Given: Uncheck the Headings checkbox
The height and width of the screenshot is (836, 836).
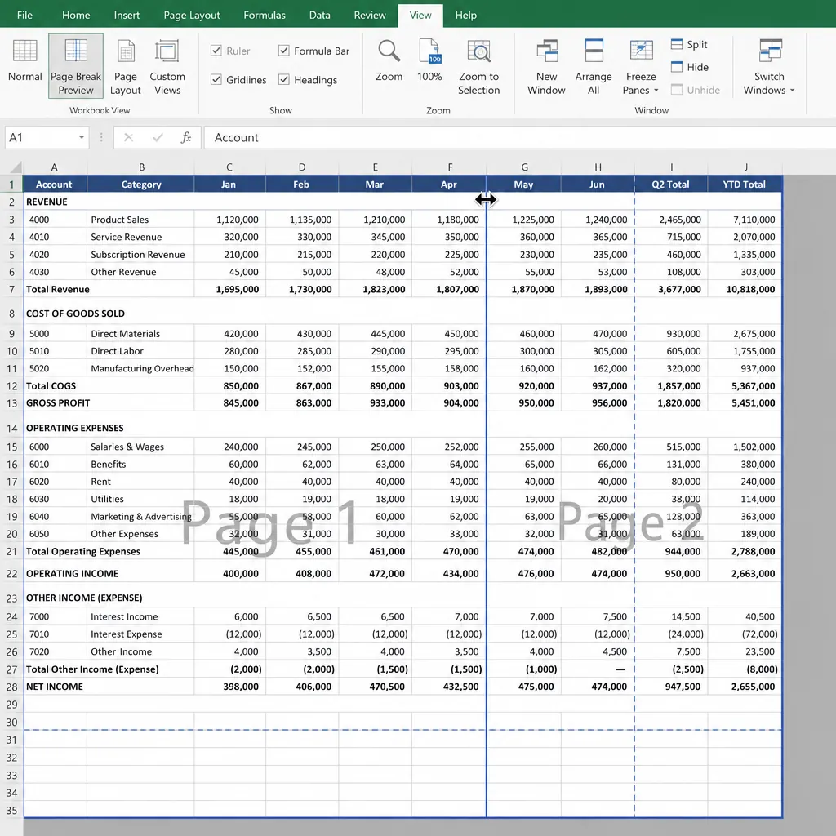Looking at the screenshot, I should coord(308,79).
